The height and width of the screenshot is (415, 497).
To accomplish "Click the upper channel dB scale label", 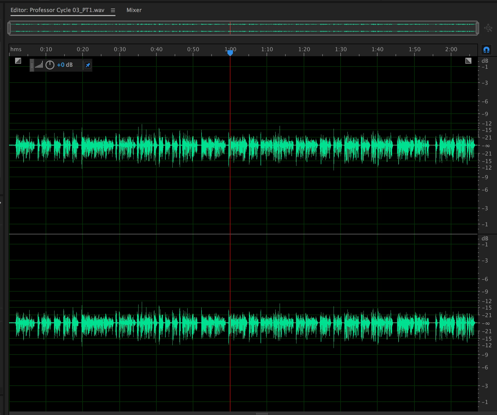I will [x=485, y=61].
